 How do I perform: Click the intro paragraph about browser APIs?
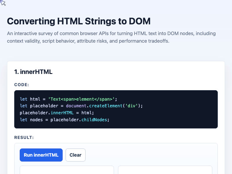111,37
